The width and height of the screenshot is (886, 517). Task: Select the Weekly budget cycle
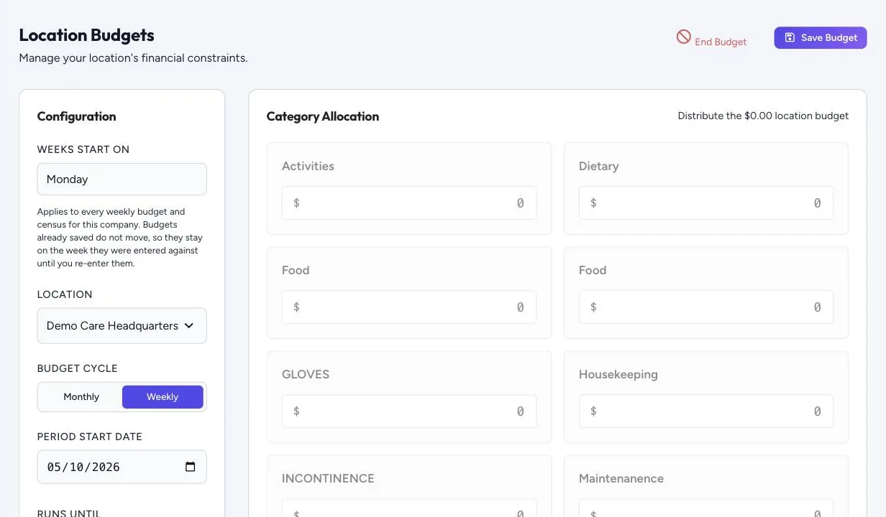pos(163,396)
